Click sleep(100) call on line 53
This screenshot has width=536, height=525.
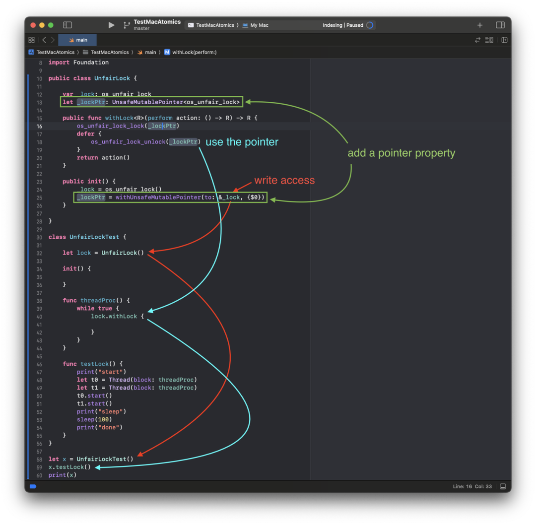coord(94,419)
